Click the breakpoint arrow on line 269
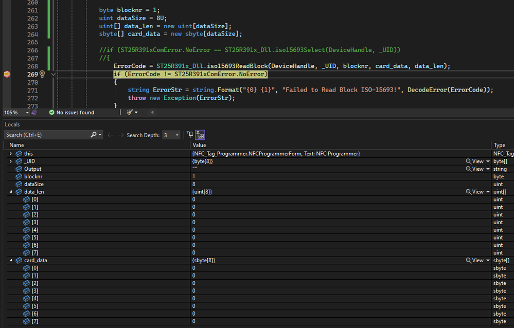Image resolution: width=514 pixels, height=328 pixels. point(7,74)
